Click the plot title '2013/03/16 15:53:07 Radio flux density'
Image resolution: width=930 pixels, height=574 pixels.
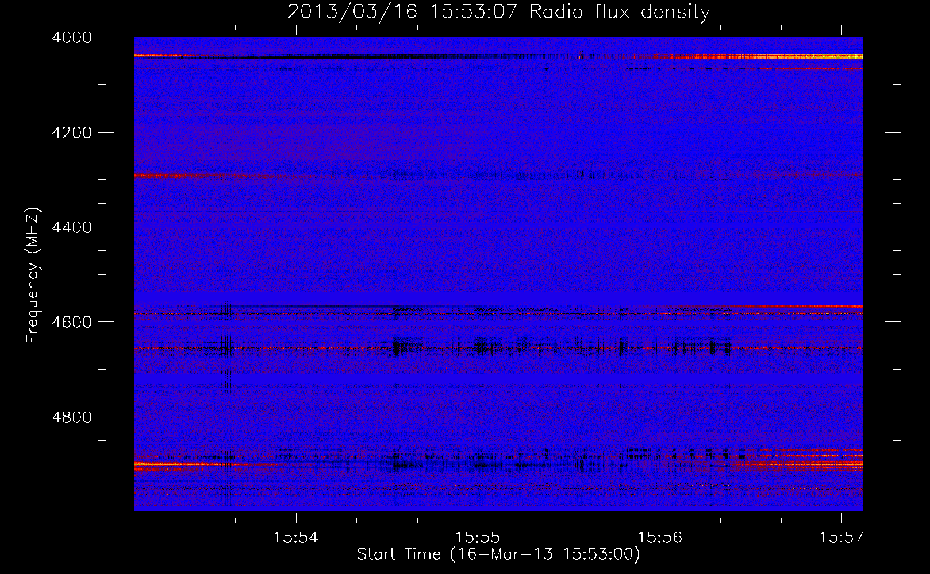498,12
